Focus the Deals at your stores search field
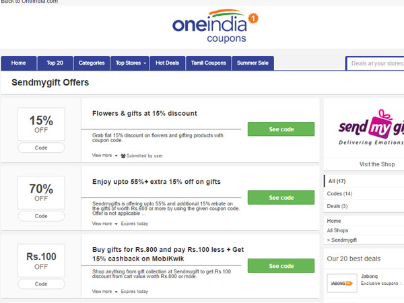404x303 pixels. coord(376,63)
